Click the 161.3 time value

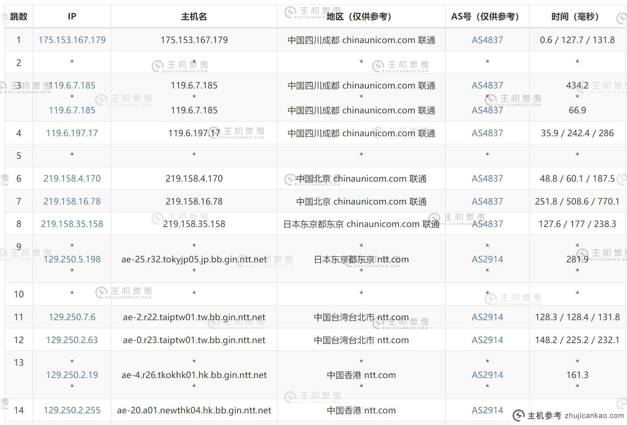pos(577,375)
